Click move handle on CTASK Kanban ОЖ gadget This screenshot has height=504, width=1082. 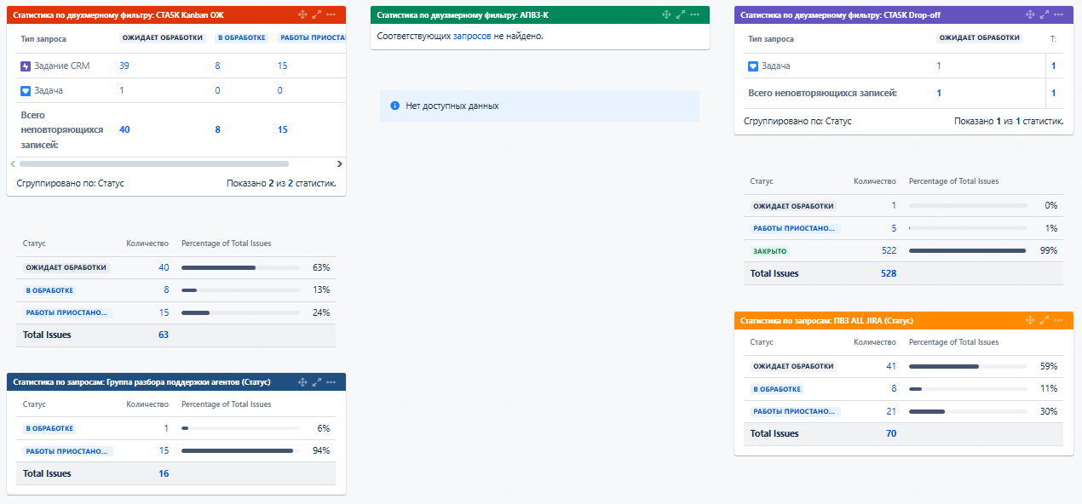[x=302, y=14]
